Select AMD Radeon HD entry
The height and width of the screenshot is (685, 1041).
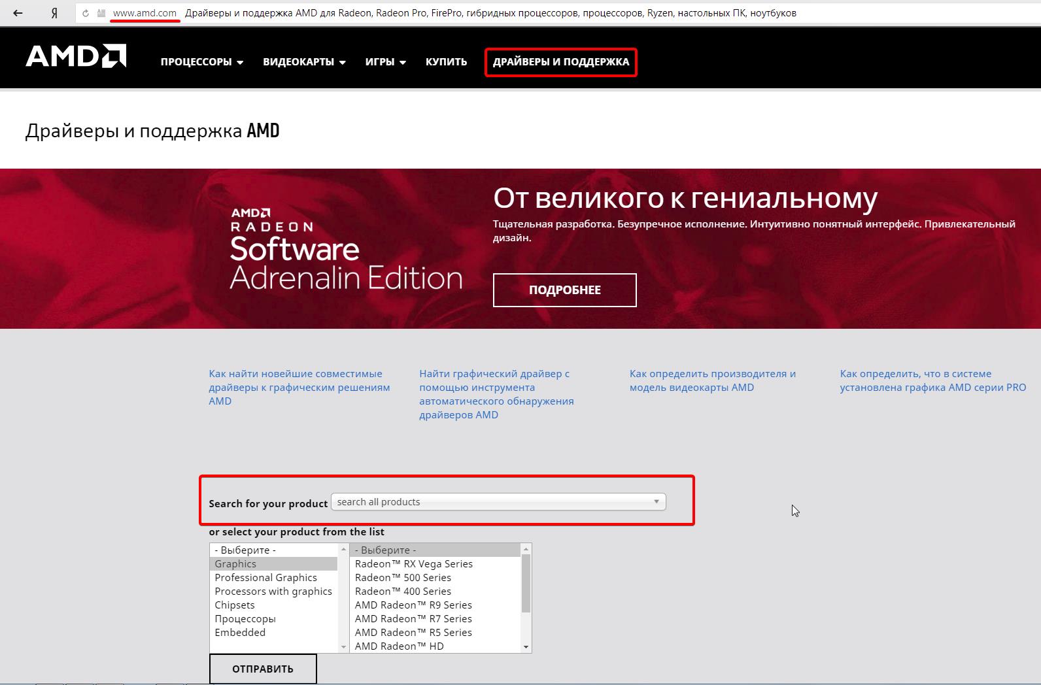[x=435, y=646]
